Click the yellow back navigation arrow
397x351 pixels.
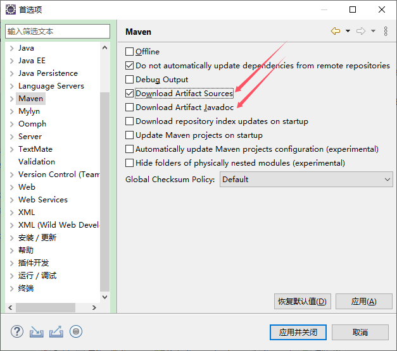(336, 31)
